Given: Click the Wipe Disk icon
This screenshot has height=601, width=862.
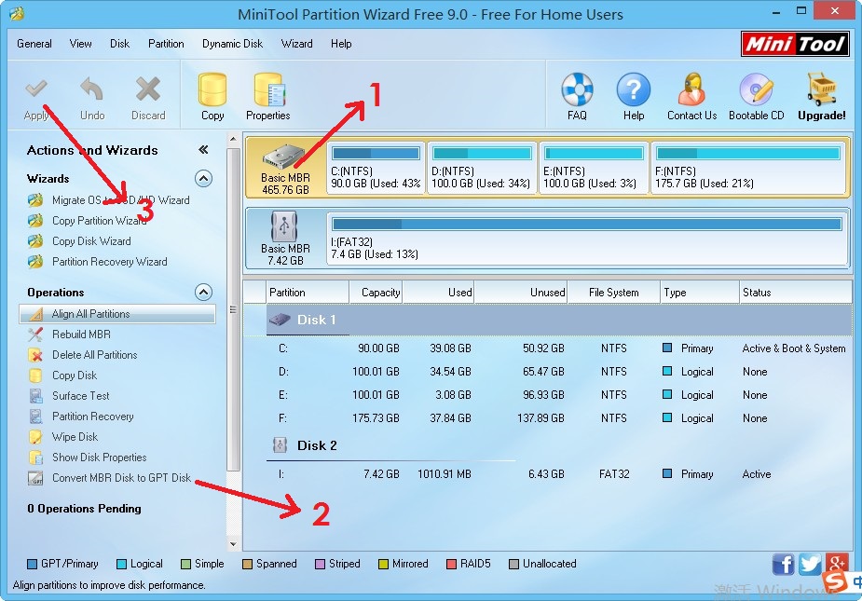Looking at the screenshot, I should coord(35,437).
